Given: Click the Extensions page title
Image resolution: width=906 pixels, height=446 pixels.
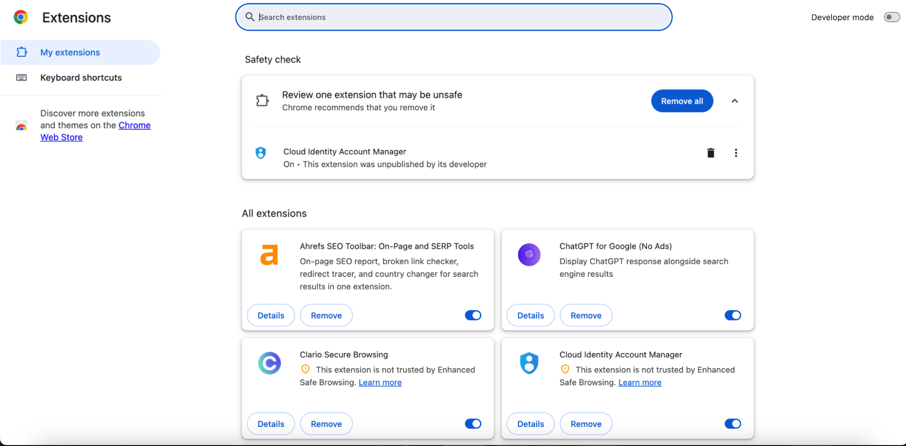Looking at the screenshot, I should point(77,17).
